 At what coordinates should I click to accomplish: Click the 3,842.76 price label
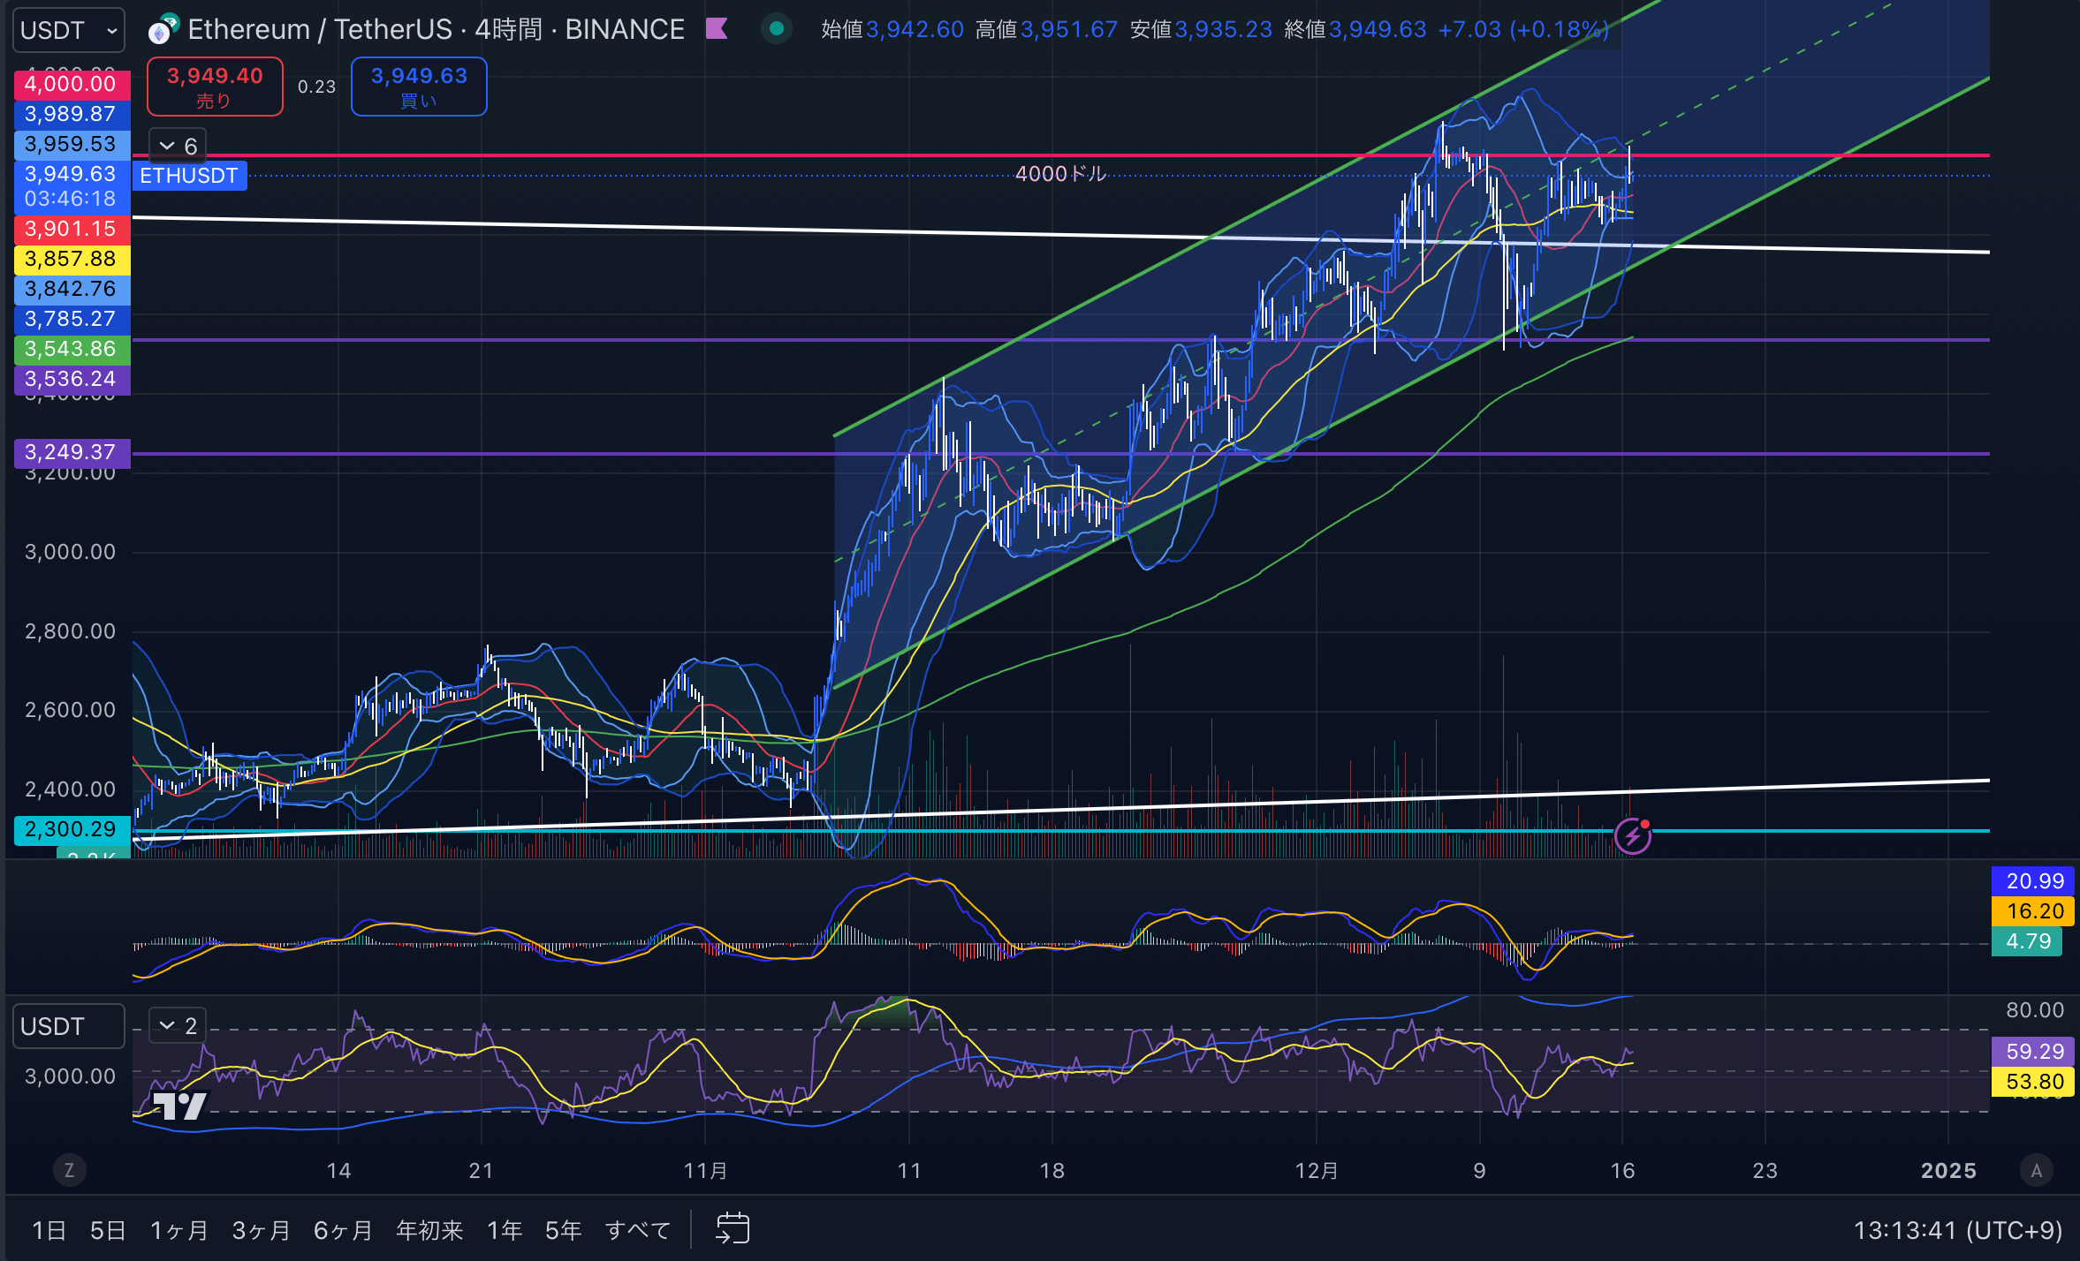[72, 290]
